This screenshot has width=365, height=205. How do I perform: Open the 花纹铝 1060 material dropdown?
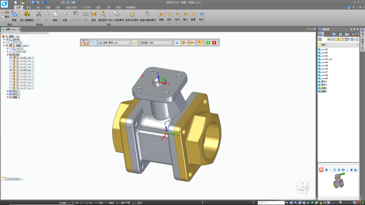pyautogui.click(x=170, y=43)
